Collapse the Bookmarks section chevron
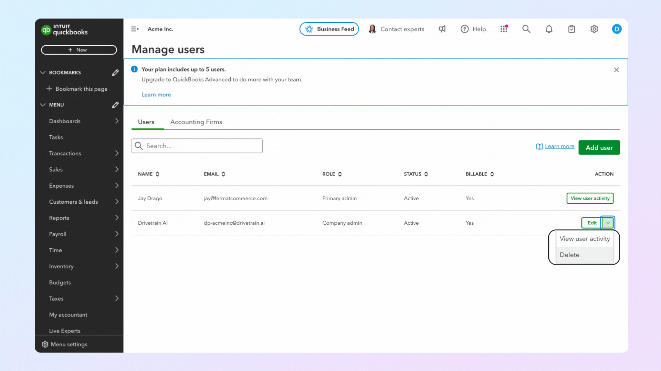Screen dimensions: 661x371 tap(43, 72)
